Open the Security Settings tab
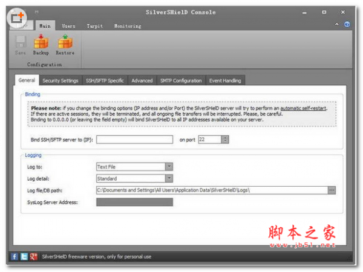The image size is (363, 272). click(60, 81)
